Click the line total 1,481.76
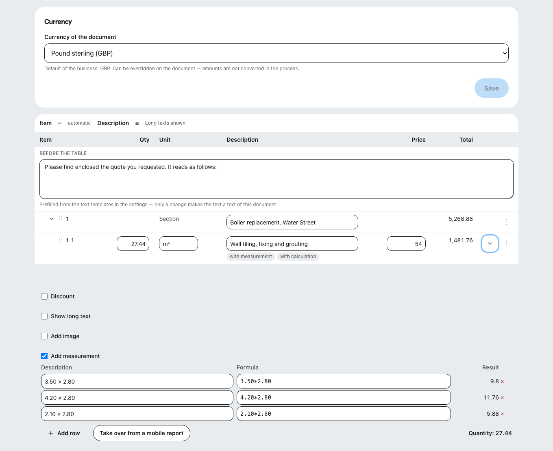The image size is (553, 451). tap(461, 240)
